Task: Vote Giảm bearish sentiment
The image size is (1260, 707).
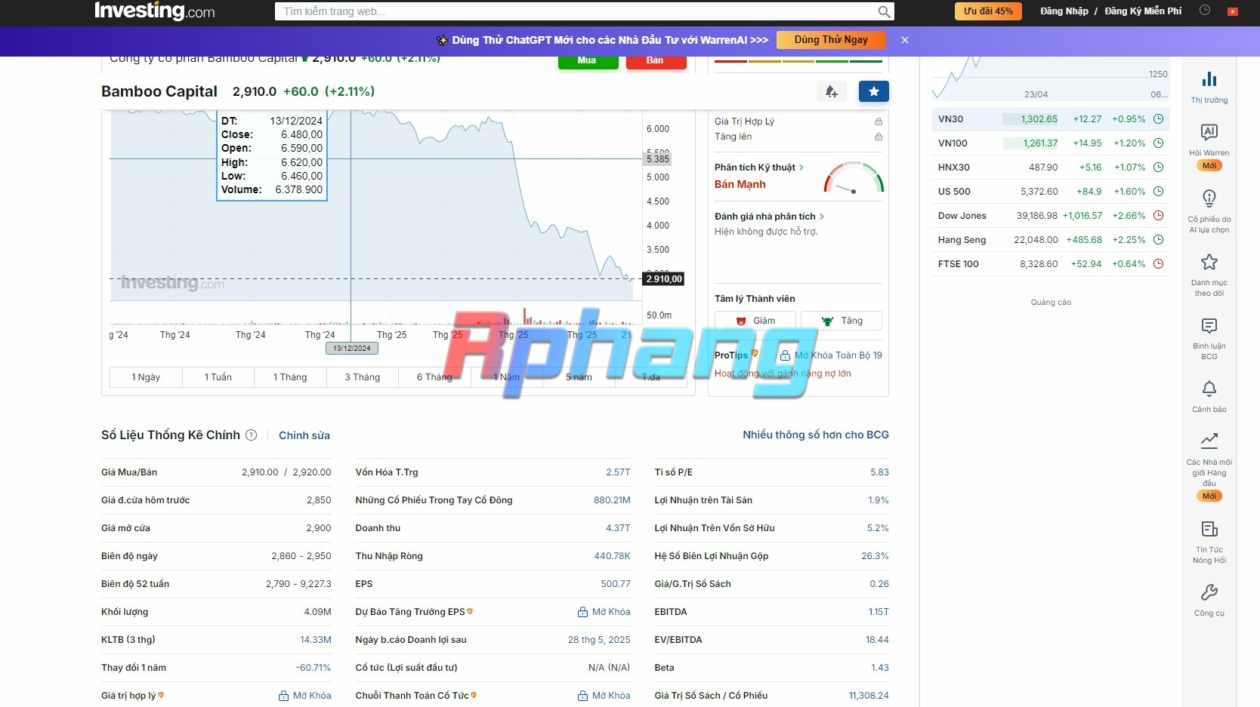Action: 755,321
